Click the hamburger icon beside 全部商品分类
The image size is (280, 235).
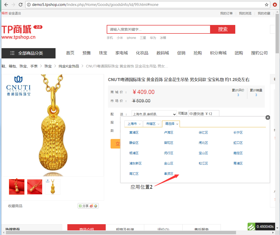12,53
